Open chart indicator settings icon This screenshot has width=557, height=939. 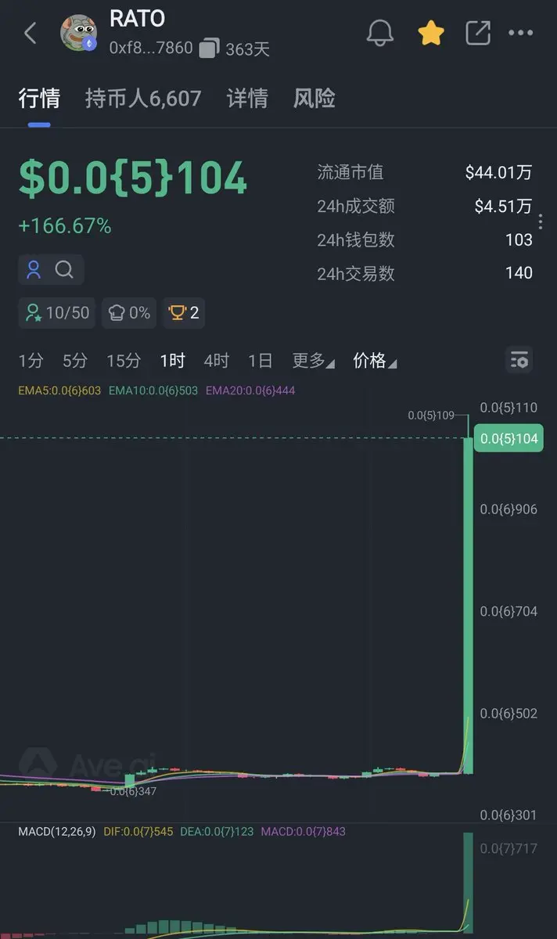519,361
